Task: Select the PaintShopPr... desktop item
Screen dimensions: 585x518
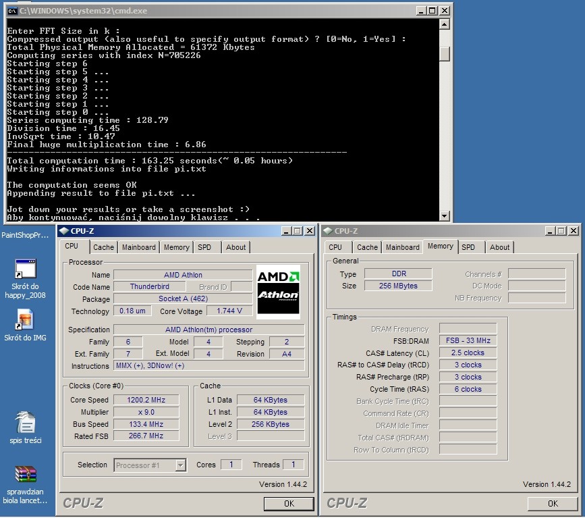Action: point(25,235)
